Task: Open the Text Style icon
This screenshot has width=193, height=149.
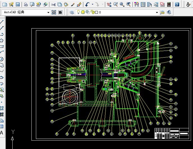Action: [188, 5]
